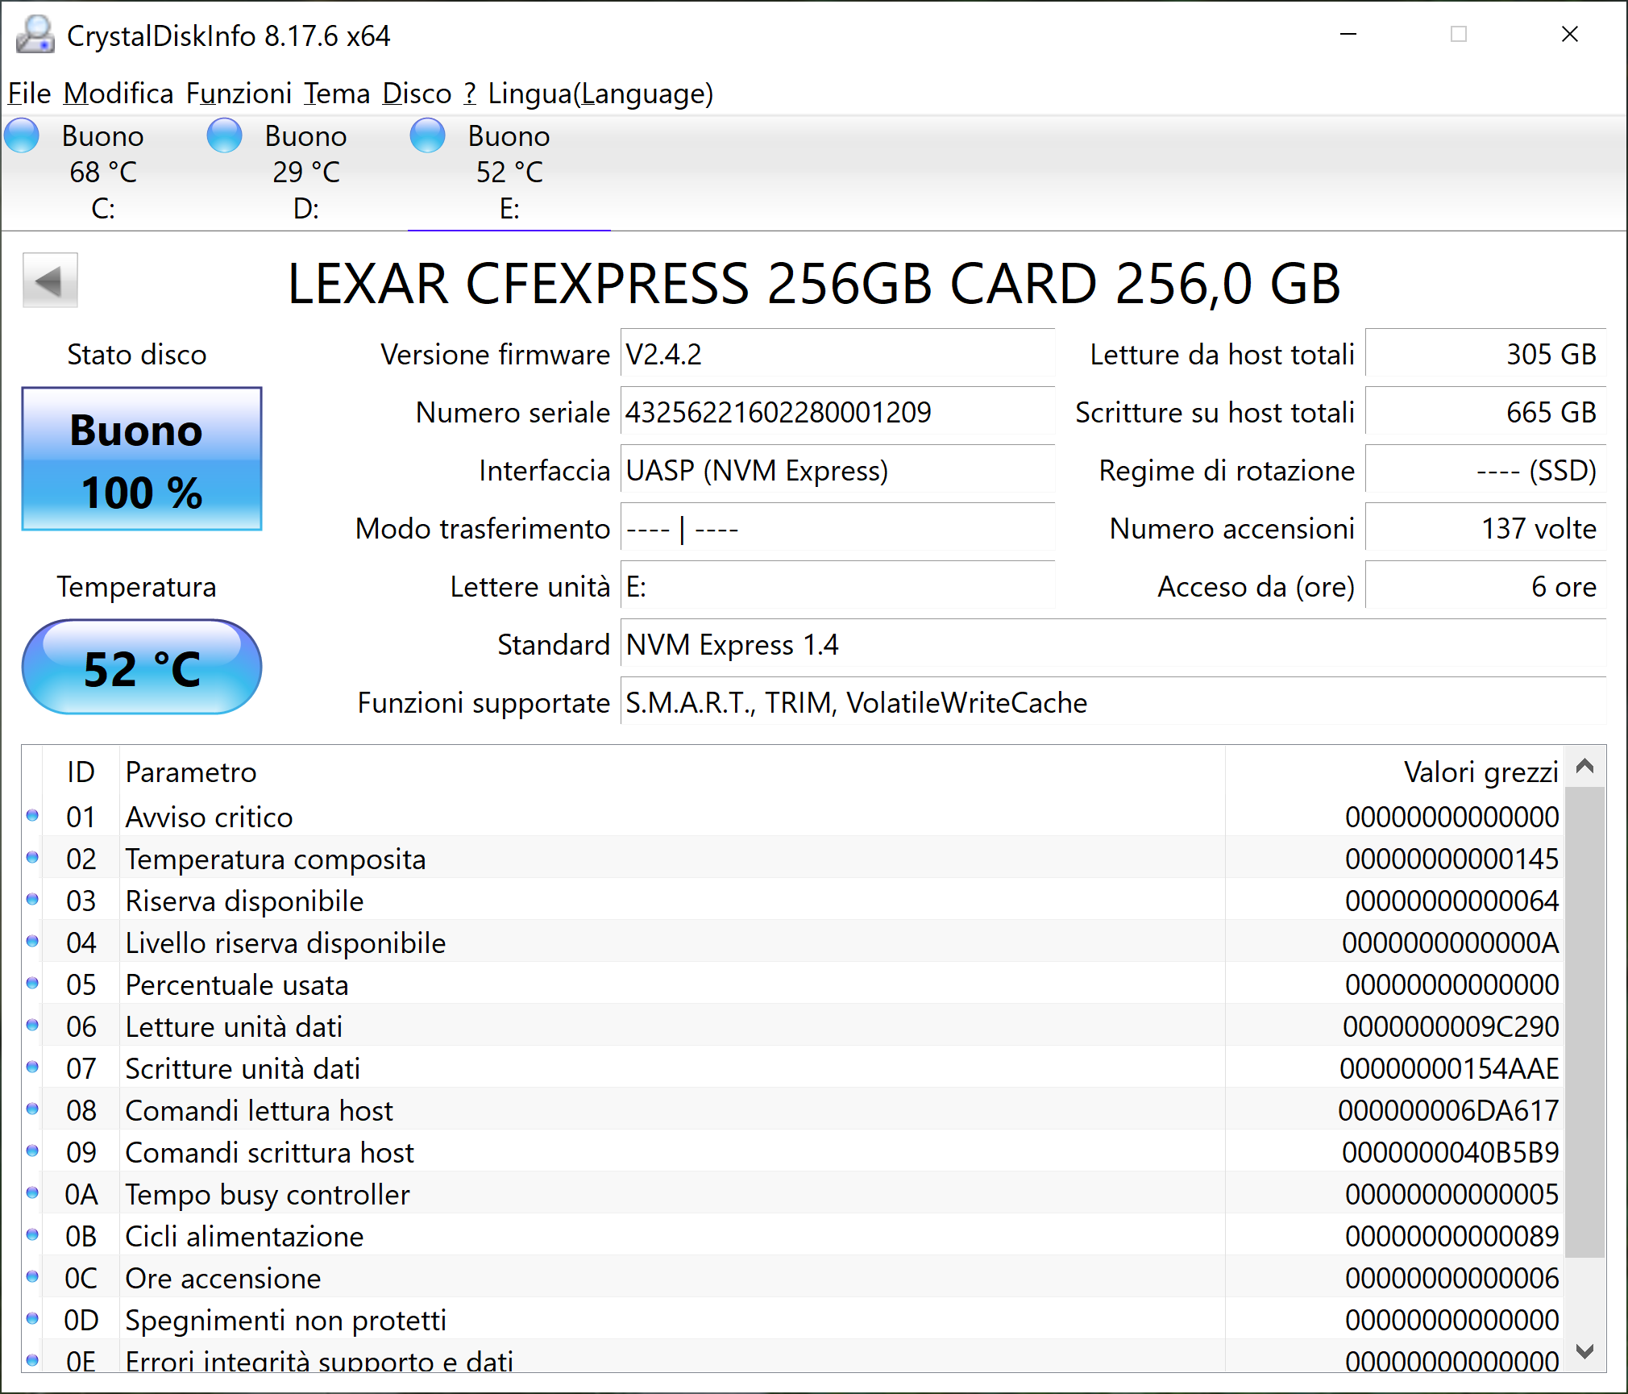Click the Regime di rotazione value (SSD)
Screen dimensions: 1628x1394
tap(1485, 470)
